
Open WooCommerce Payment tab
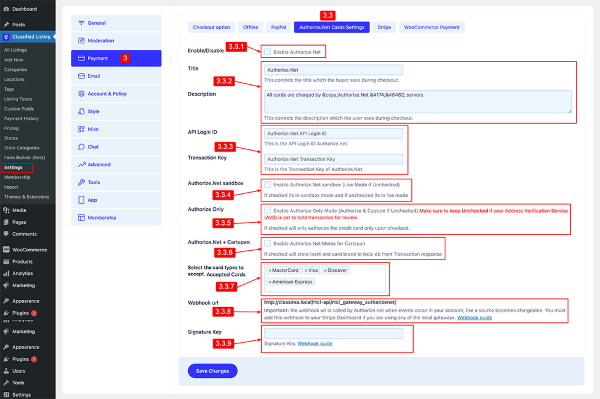click(x=432, y=27)
